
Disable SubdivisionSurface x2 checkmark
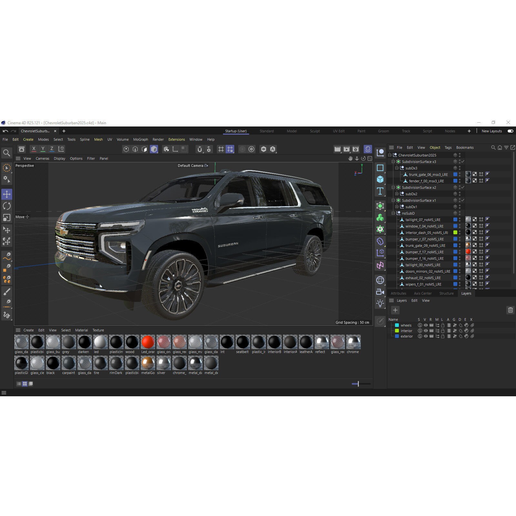point(462,187)
